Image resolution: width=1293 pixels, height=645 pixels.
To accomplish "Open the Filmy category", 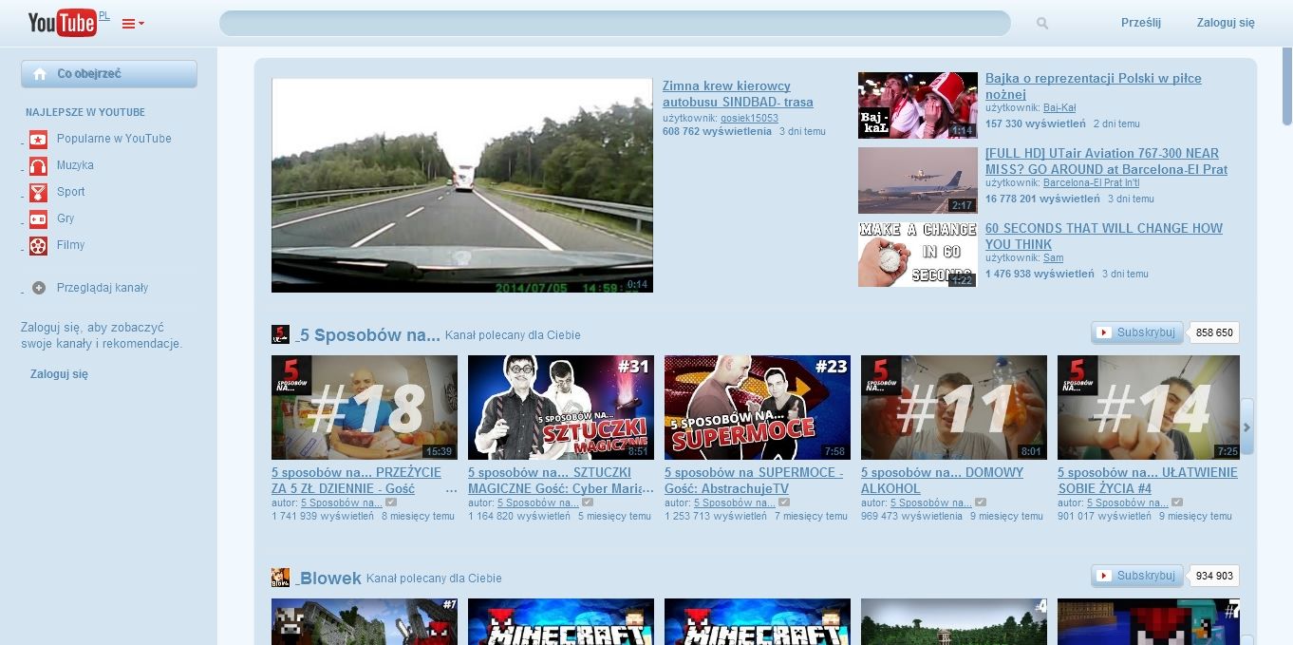I will pos(71,245).
